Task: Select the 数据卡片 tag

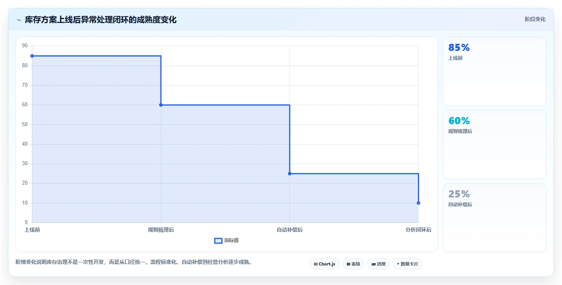Action: pos(408,264)
